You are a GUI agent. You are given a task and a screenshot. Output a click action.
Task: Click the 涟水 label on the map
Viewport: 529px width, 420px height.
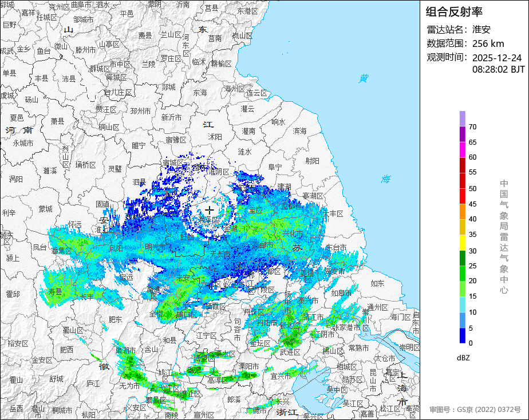click(244, 152)
